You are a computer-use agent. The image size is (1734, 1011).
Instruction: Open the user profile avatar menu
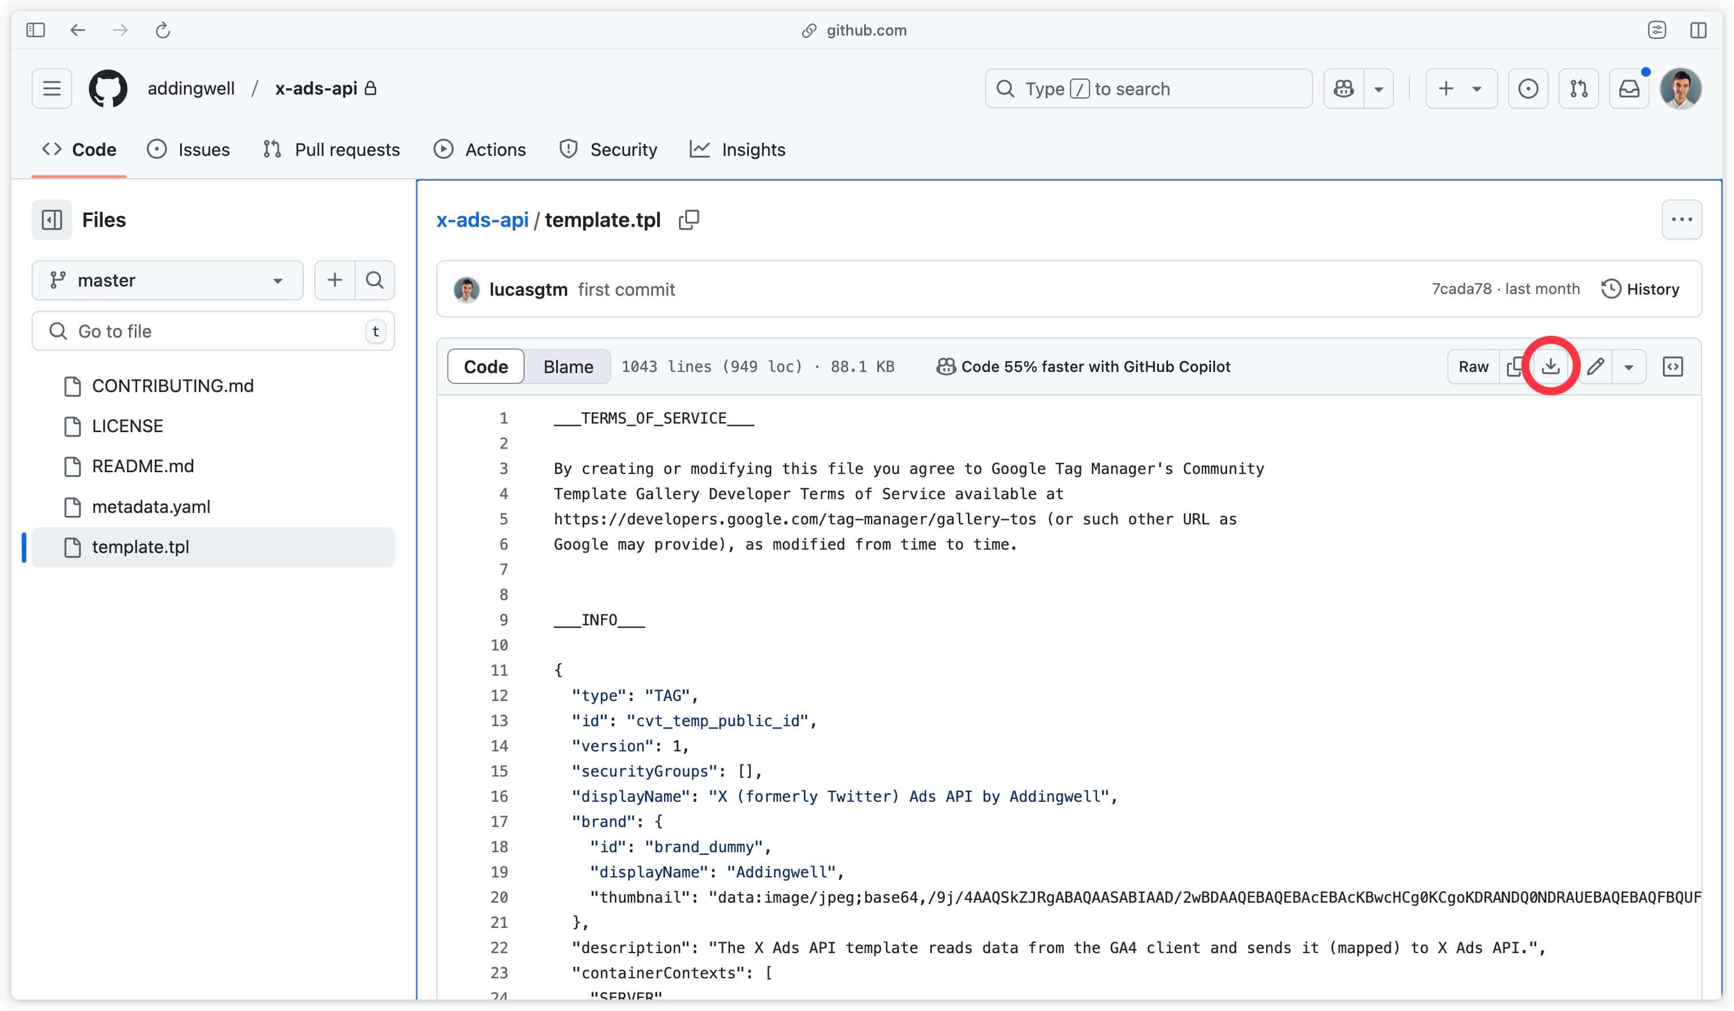(x=1680, y=89)
